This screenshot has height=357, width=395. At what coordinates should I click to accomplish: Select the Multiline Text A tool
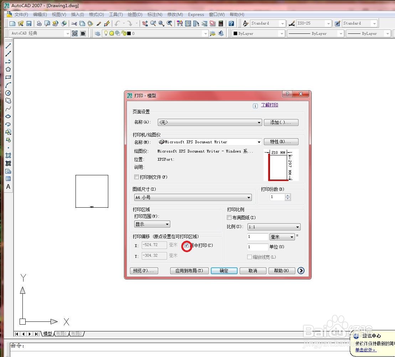(8, 187)
